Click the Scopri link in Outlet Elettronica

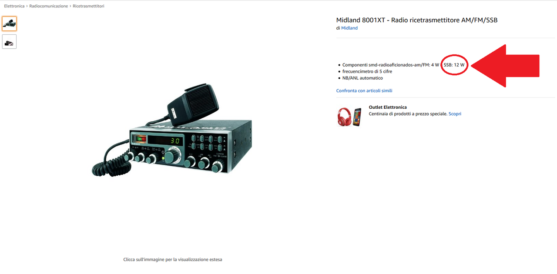click(455, 114)
